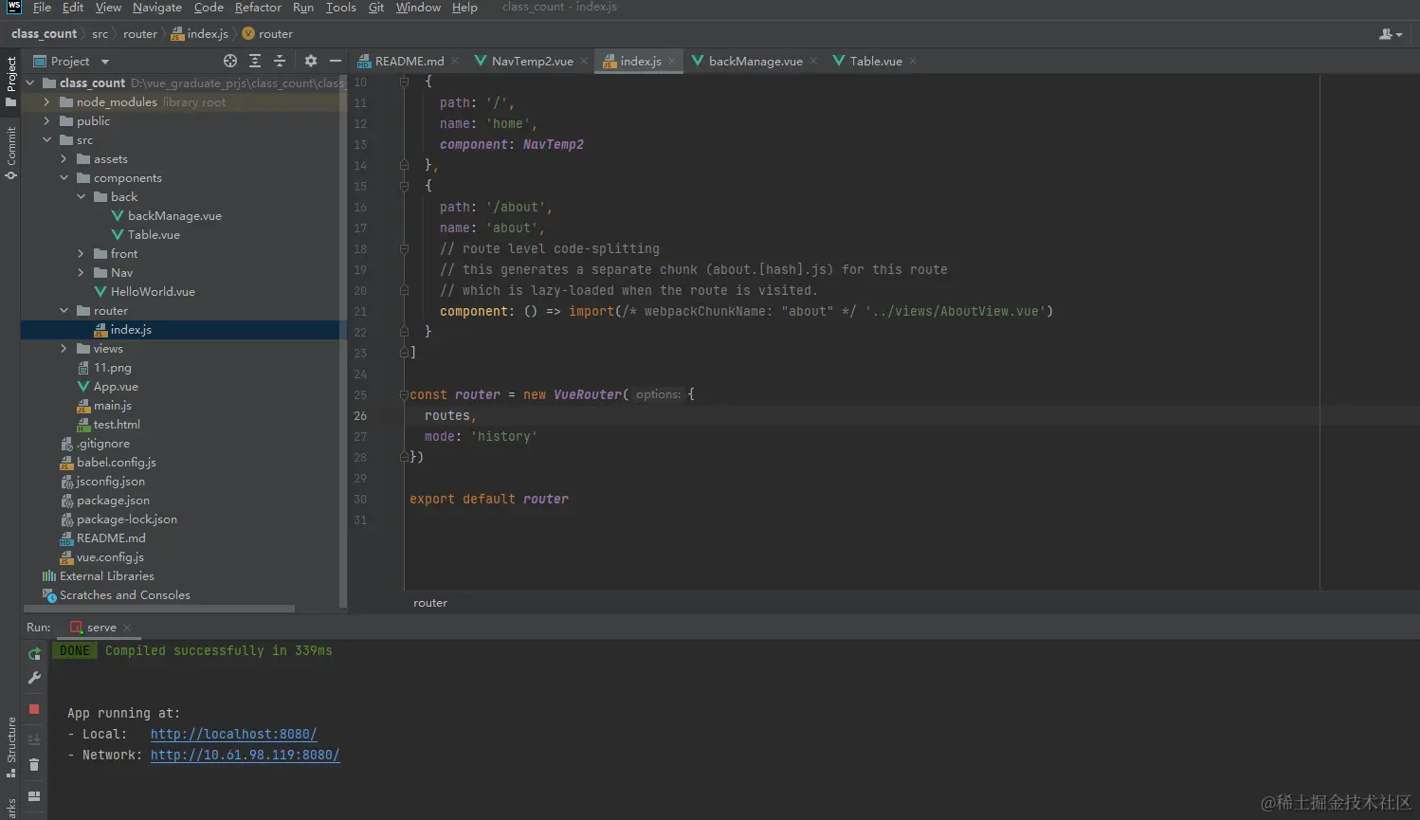Click the Project tree horizontal scrollbar
Viewport: 1420px width, 820px height.
158,609
